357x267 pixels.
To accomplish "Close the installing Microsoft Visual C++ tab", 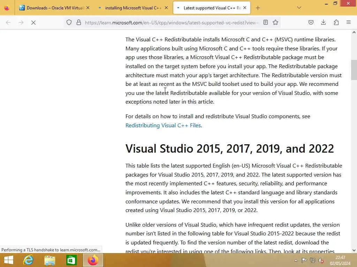I will (x=166, y=8).
